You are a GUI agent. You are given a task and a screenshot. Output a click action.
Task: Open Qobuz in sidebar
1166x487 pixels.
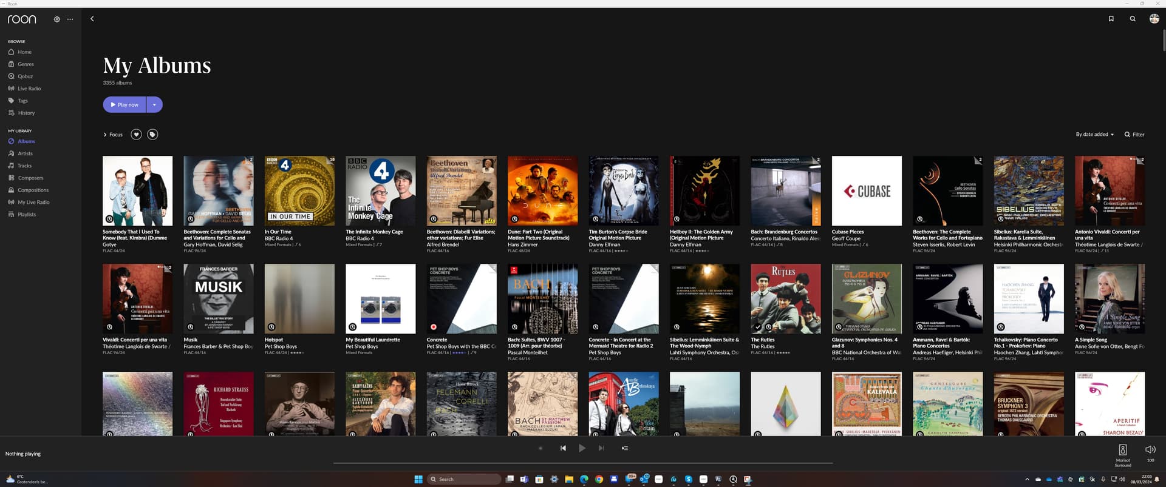click(21, 76)
